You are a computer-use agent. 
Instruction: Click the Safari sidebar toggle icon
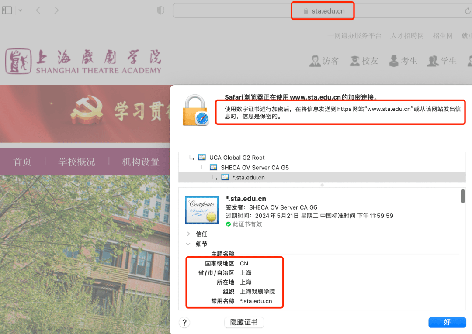7,10
